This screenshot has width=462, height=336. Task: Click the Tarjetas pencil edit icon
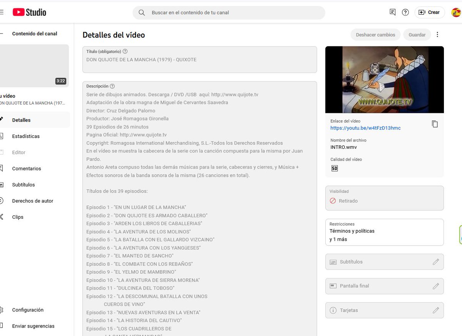436,310
